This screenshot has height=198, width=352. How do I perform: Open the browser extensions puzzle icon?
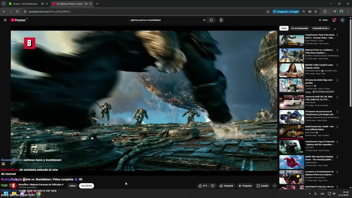tap(325, 12)
